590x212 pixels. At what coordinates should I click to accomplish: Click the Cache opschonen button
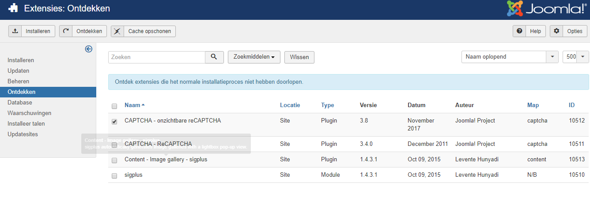pyautogui.click(x=143, y=31)
